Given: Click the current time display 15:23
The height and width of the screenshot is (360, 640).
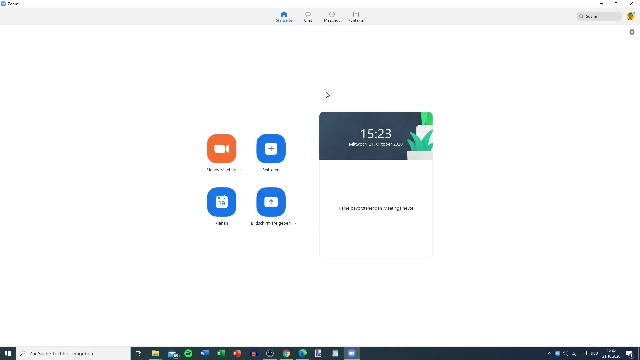Looking at the screenshot, I should (375, 134).
